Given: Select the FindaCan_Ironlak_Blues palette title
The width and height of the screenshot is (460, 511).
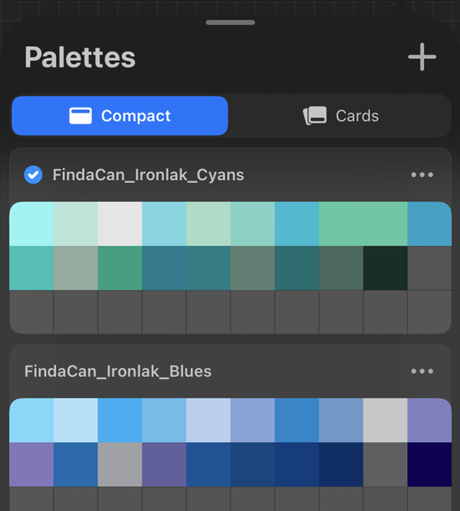Looking at the screenshot, I should (118, 372).
